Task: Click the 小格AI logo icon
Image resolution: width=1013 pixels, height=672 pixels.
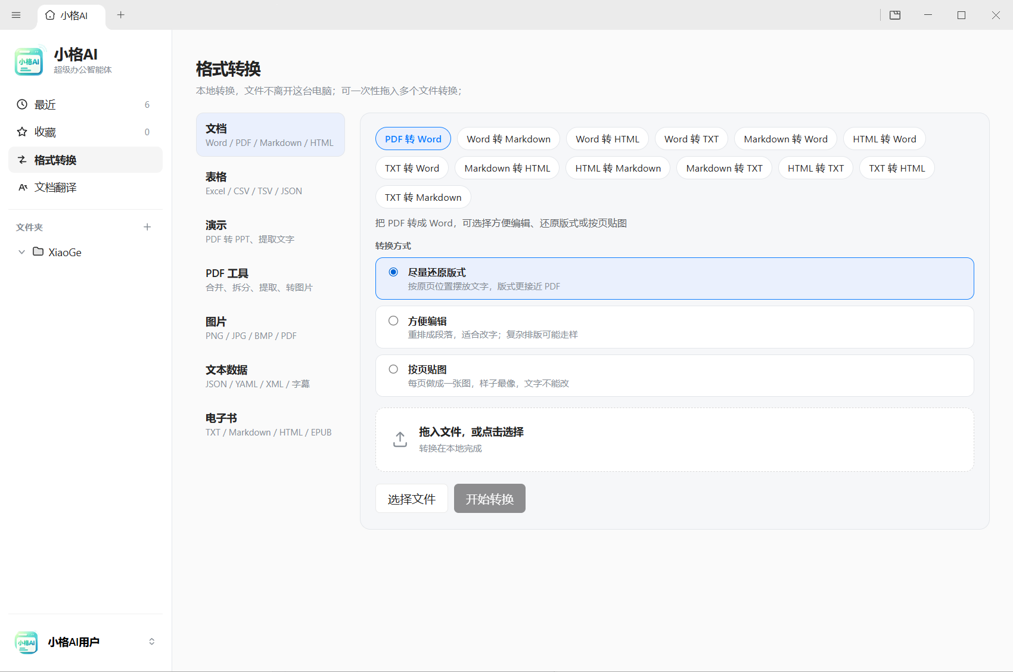Action: (29, 61)
